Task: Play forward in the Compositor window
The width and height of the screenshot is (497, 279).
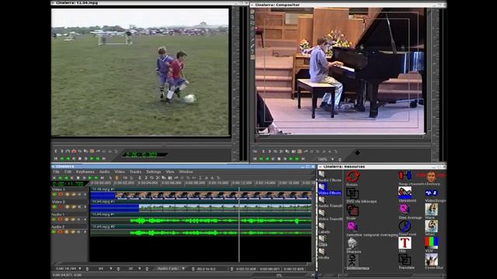Action: [291, 159]
